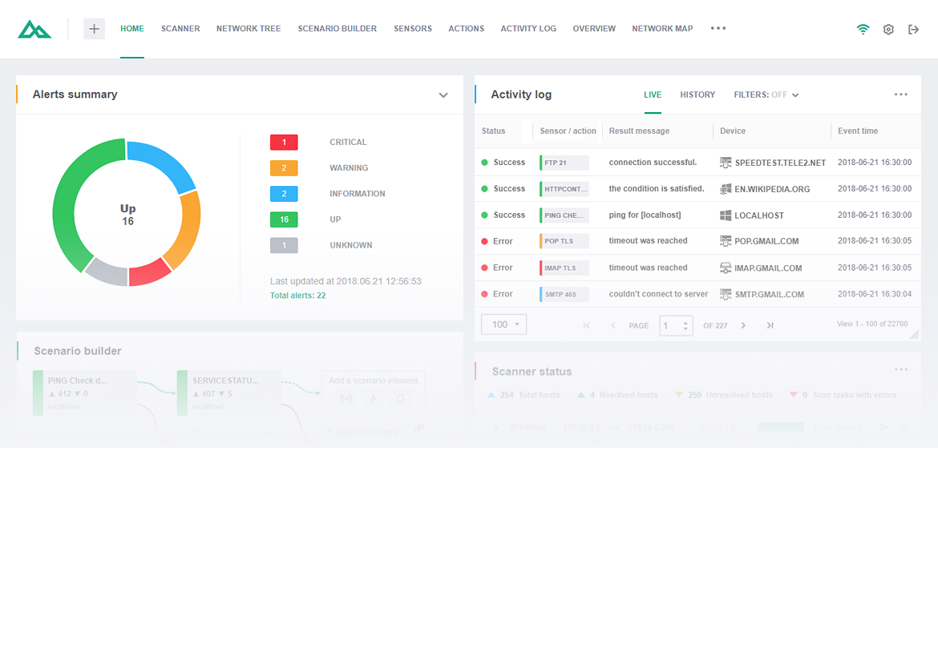Open the 100 rows-per-page dropdown
The image size is (938, 664).
pyautogui.click(x=503, y=324)
